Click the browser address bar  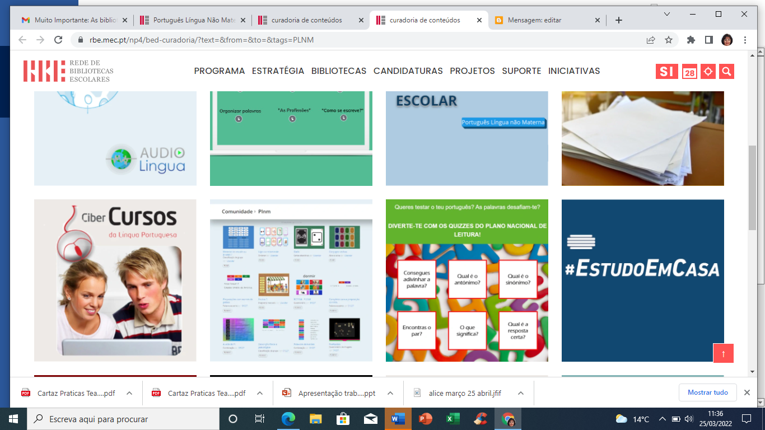[358, 40]
